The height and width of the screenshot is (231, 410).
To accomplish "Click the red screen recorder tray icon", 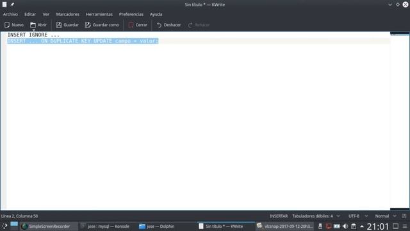I will click(329, 227).
